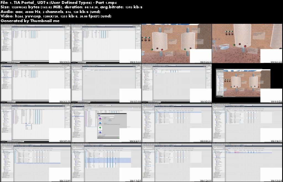This screenshot has height=182, width=283.
Task: Select the thumbnail with pink-highlighted table row
Action: [247, 162]
